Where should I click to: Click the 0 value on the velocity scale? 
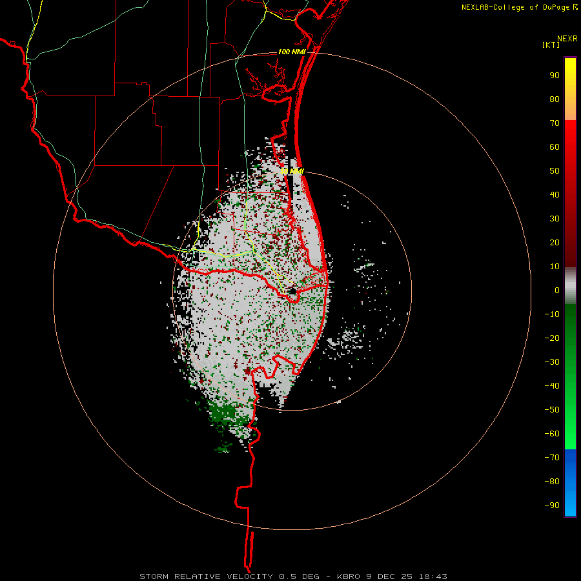557,290
